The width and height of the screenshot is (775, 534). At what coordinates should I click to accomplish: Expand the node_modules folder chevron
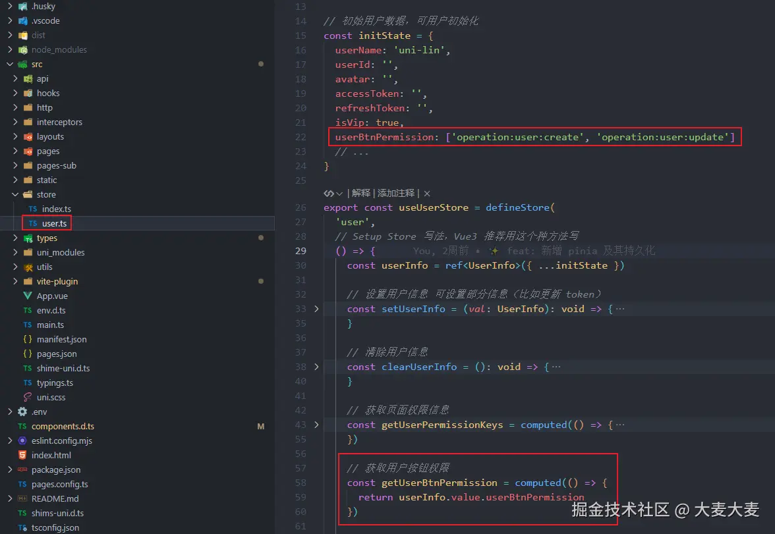(10, 49)
